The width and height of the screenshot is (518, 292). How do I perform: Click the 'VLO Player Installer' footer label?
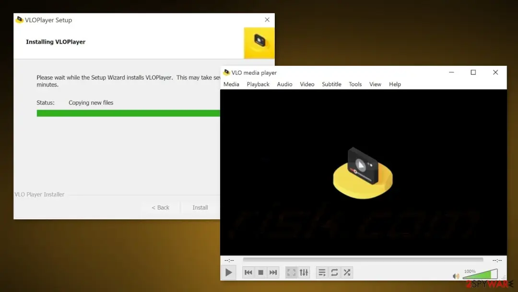tap(39, 195)
